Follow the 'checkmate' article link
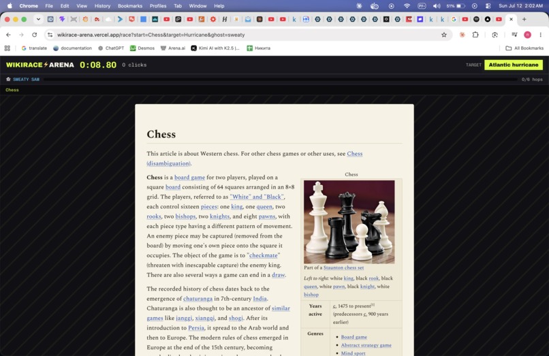This screenshot has height=356, width=549. [264, 255]
